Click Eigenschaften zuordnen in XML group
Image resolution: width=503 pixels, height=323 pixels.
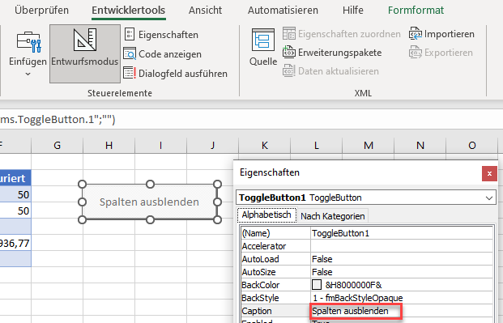[x=342, y=34]
